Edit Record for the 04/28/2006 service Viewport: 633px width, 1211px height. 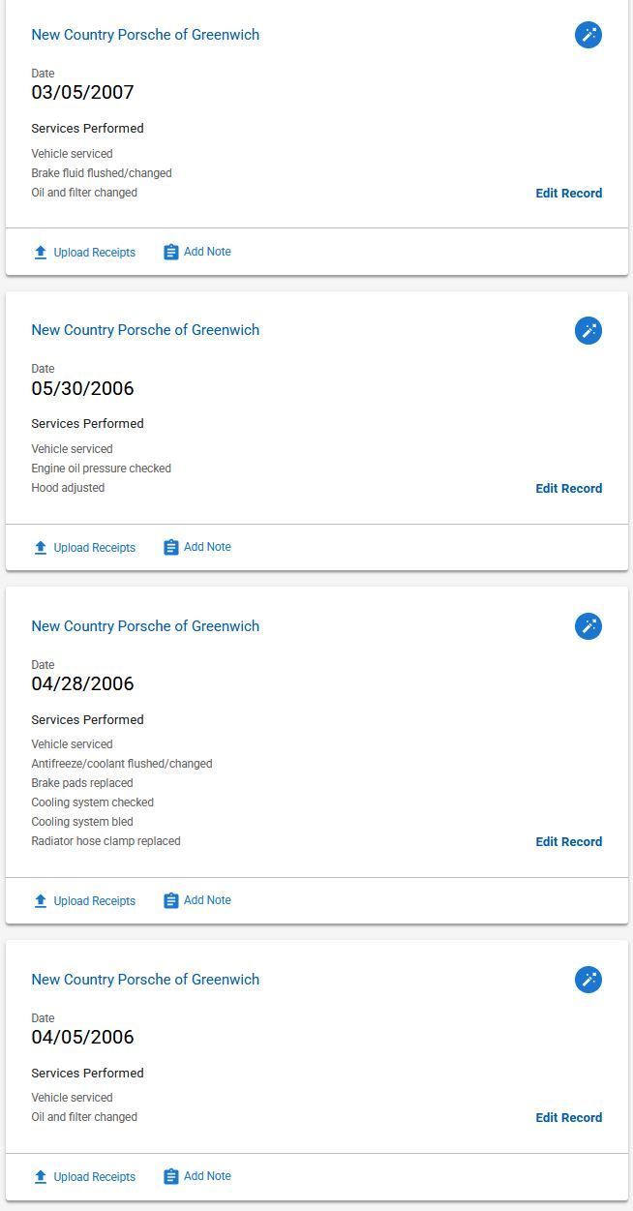(x=568, y=842)
